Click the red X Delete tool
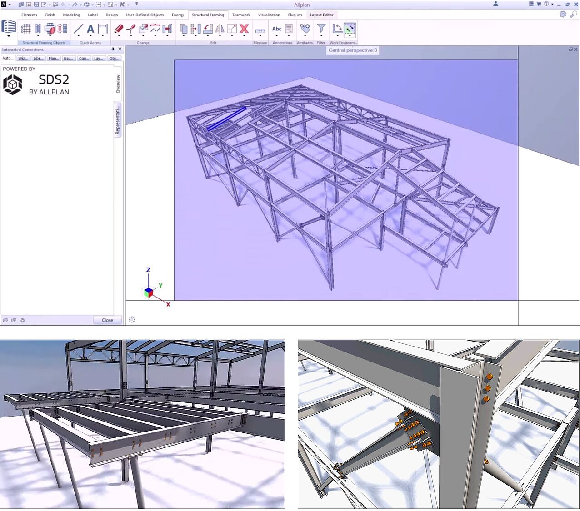The height and width of the screenshot is (511, 580). tap(244, 29)
